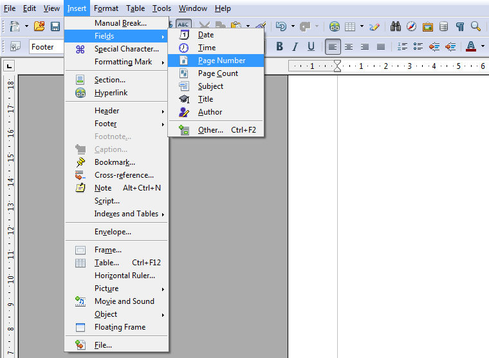Expand the Indexes and Tables submenu
The image size is (489, 358).
tap(126, 214)
